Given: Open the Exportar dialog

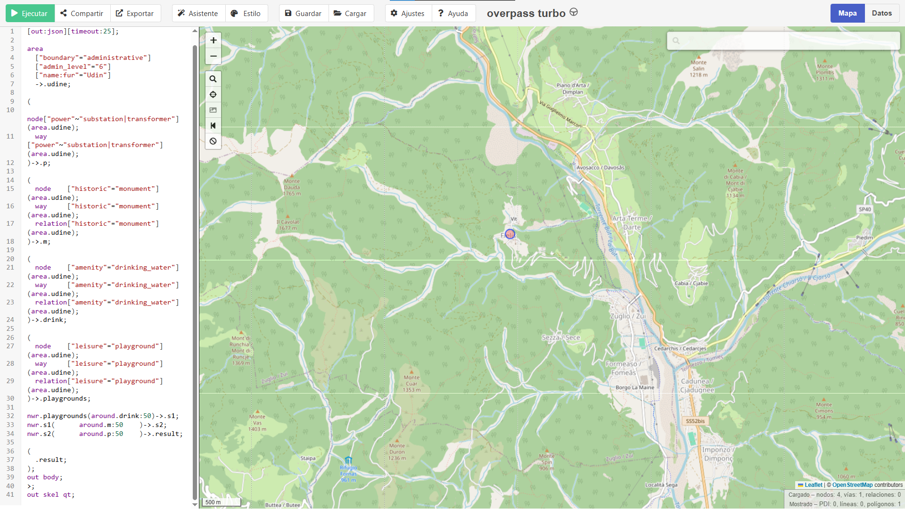Looking at the screenshot, I should coord(135,13).
